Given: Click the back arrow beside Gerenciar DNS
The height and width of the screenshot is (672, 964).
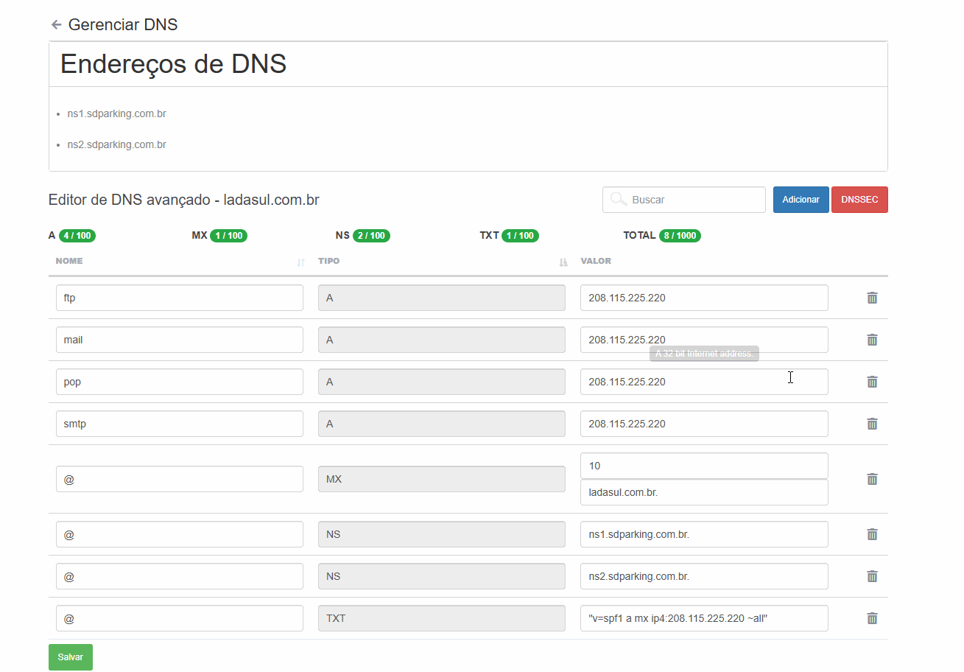Looking at the screenshot, I should 56,25.
